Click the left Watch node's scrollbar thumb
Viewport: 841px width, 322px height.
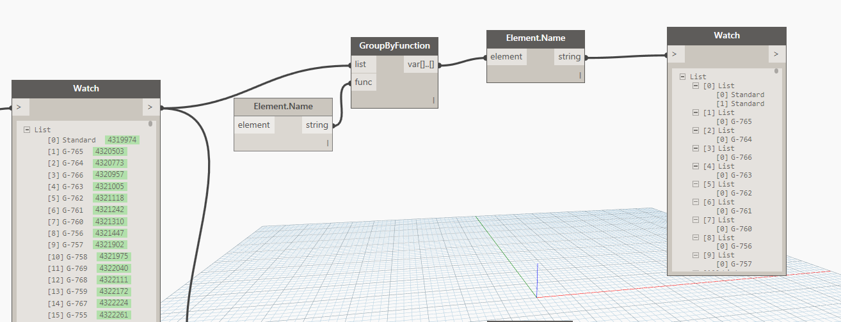pyautogui.click(x=151, y=124)
